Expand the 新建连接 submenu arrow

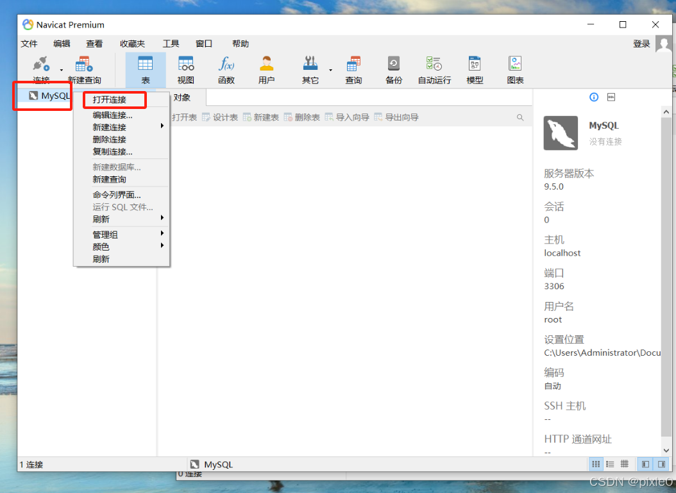[x=162, y=126]
